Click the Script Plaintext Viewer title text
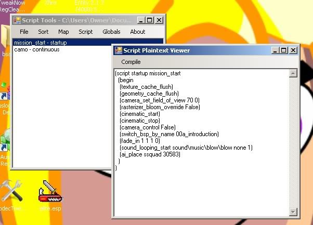The height and width of the screenshot is (225, 313). click(x=156, y=50)
